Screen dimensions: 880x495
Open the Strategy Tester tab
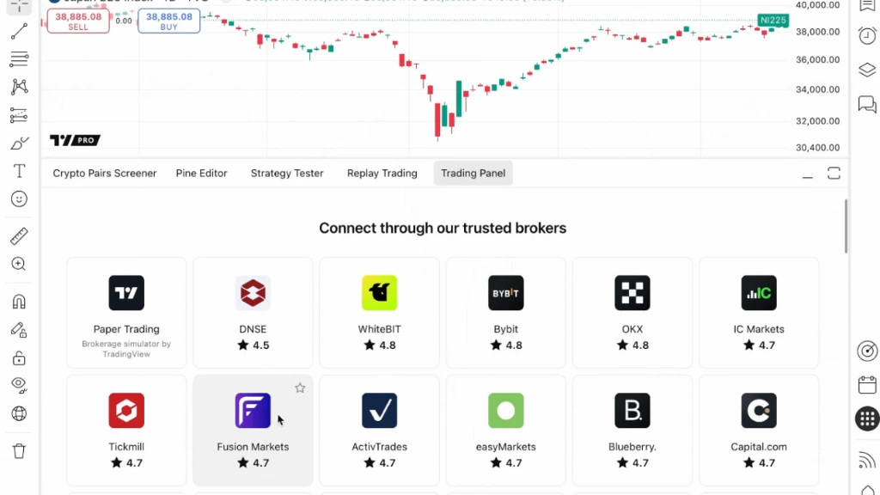287,174
